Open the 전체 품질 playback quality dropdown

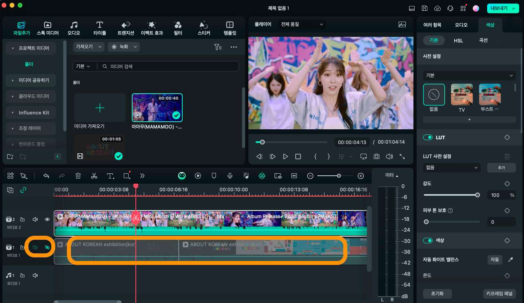(302, 24)
